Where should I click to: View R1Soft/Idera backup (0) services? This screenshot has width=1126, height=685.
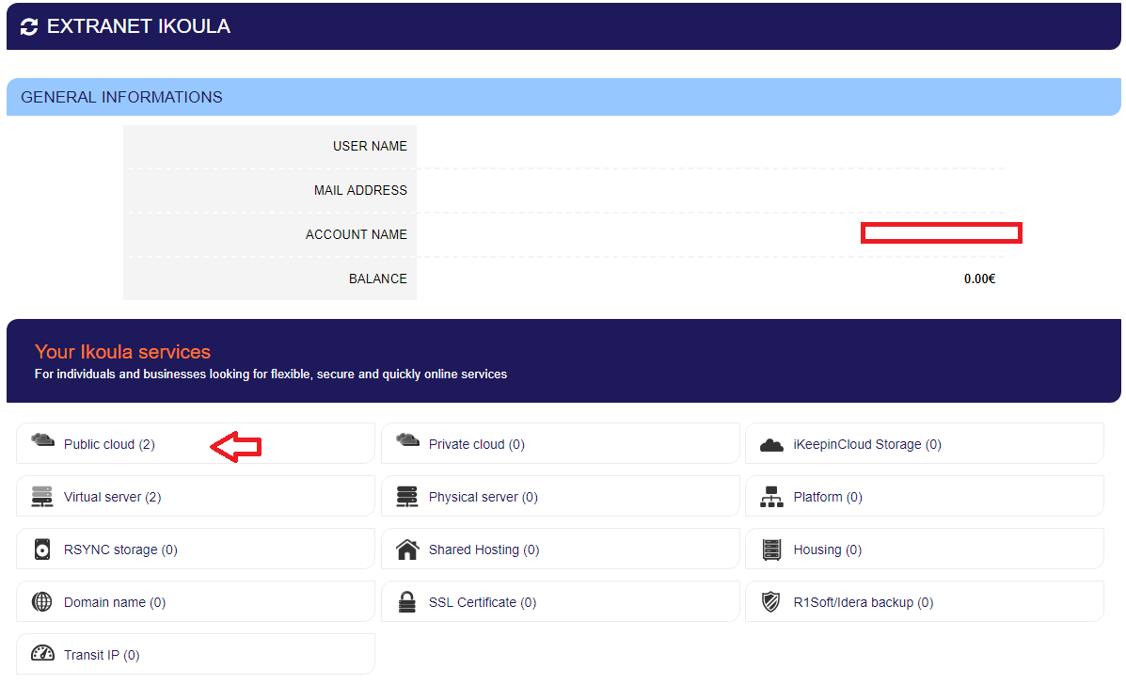pyautogui.click(x=864, y=602)
